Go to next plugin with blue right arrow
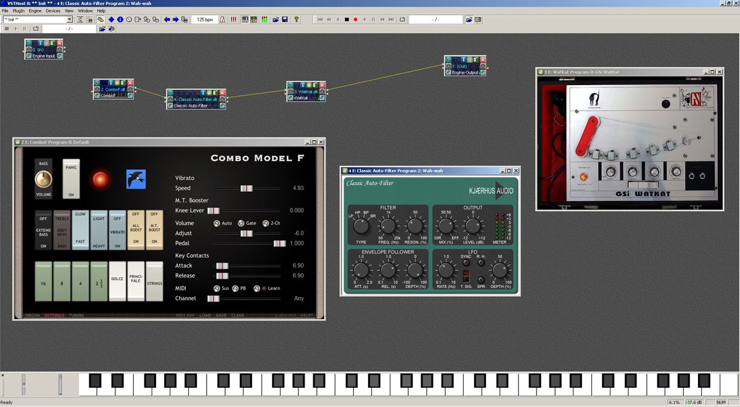Viewport: 740px width, 407px height. pos(176,20)
